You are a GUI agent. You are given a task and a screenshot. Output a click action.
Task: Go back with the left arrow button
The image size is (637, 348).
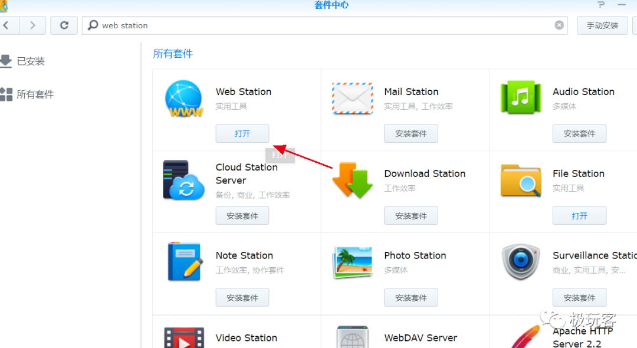[x=6, y=25]
